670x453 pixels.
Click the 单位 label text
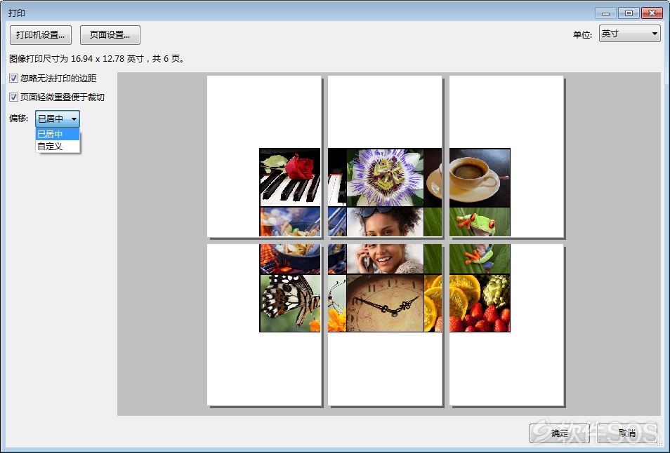[x=582, y=34]
